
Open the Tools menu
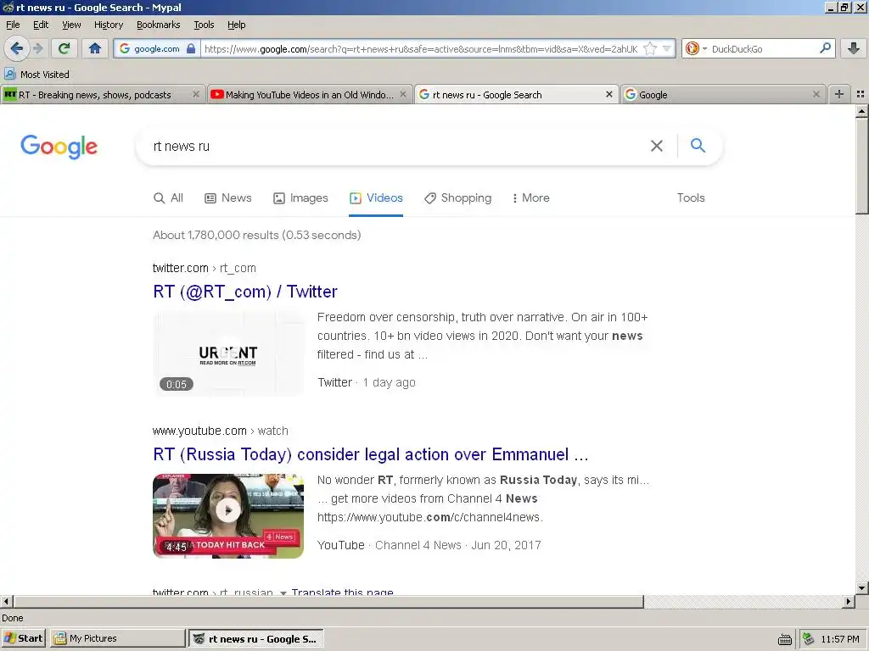[x=204, y=25]
